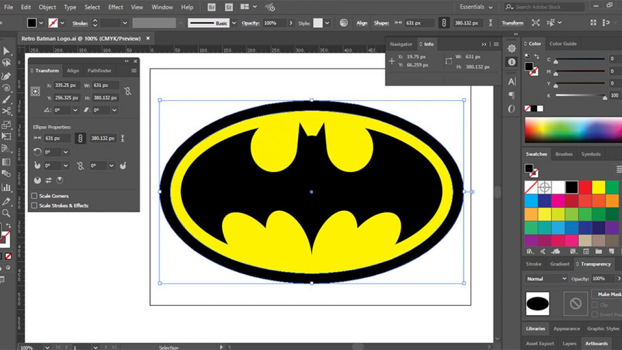The image size is (622, 350).
Task: Select the Column Graph tool
Action: pyautogui.click(x=6, y=188)
